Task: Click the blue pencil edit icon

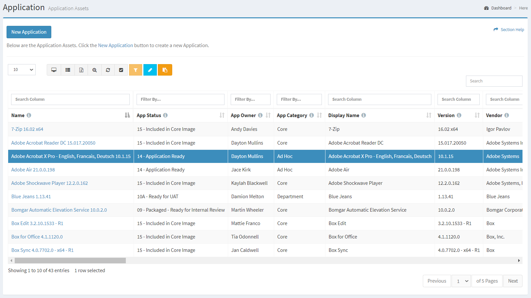Action: pyautogui.click(x=150, y=70)
